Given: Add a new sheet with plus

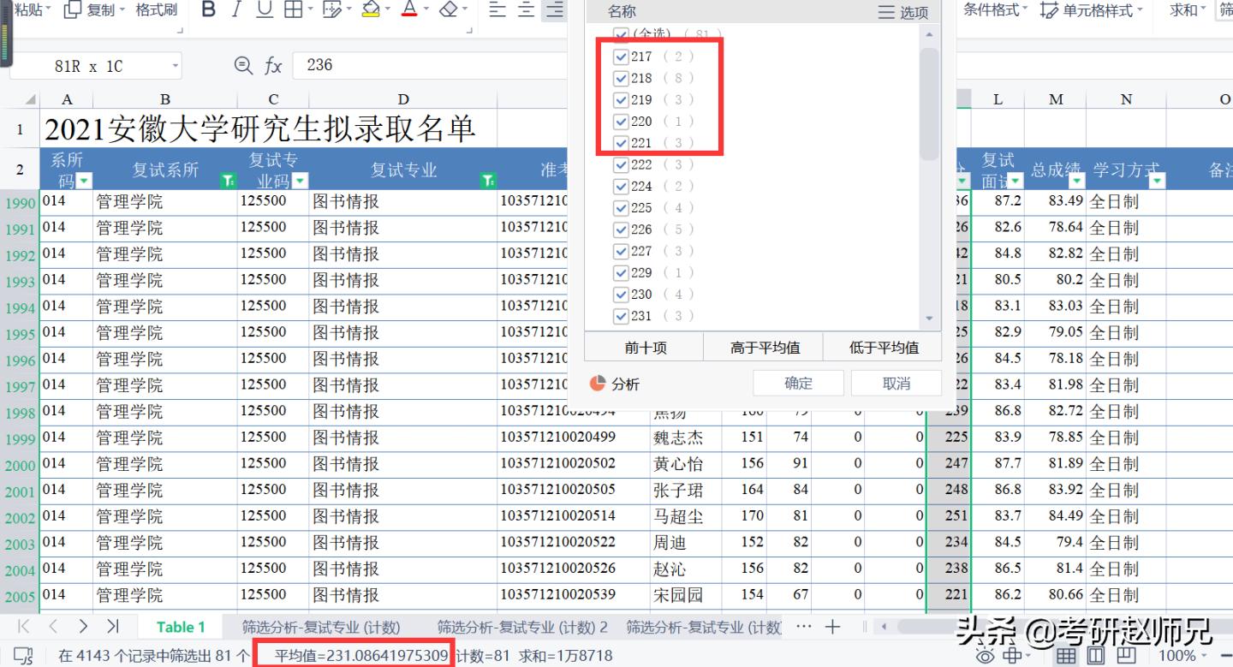Looking at the screenshot, I should click(832, 627).
